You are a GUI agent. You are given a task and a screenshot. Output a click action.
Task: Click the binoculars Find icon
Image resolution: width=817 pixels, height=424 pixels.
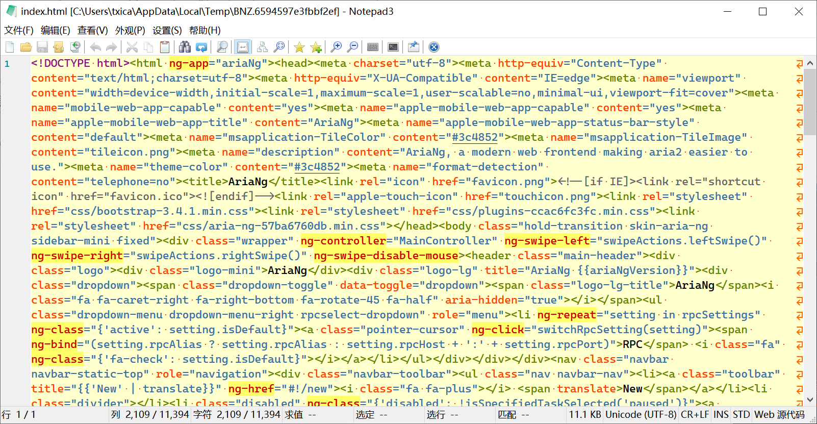pos(185,47)
